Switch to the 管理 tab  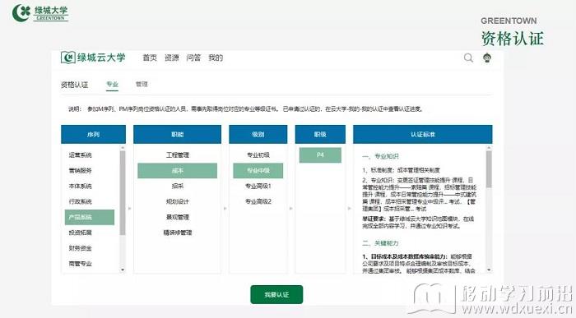click(x=142, y=84)
